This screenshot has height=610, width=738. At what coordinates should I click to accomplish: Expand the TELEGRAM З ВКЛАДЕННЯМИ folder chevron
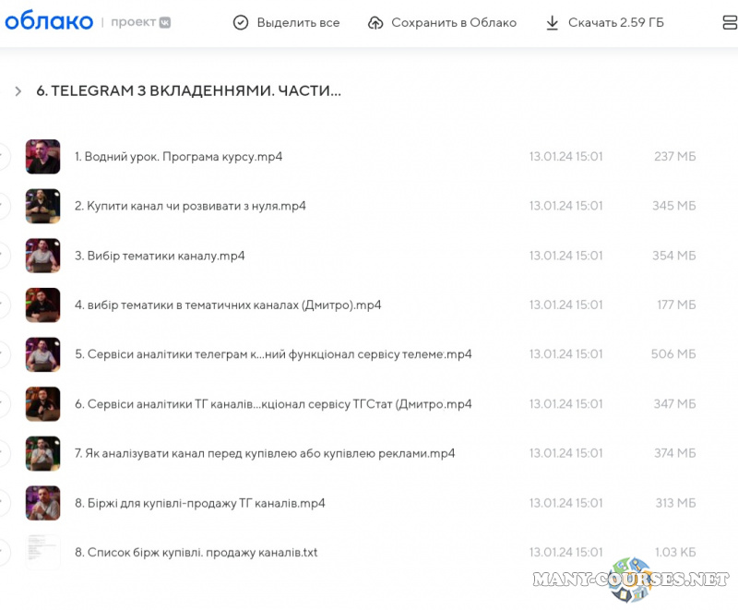point(18,91)
